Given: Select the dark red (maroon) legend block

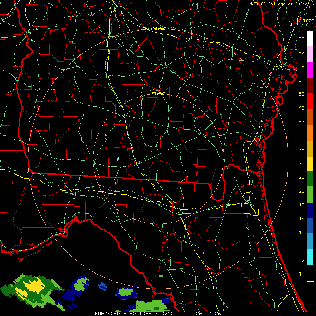Looking at the screenshot, I should click(310, 86).
